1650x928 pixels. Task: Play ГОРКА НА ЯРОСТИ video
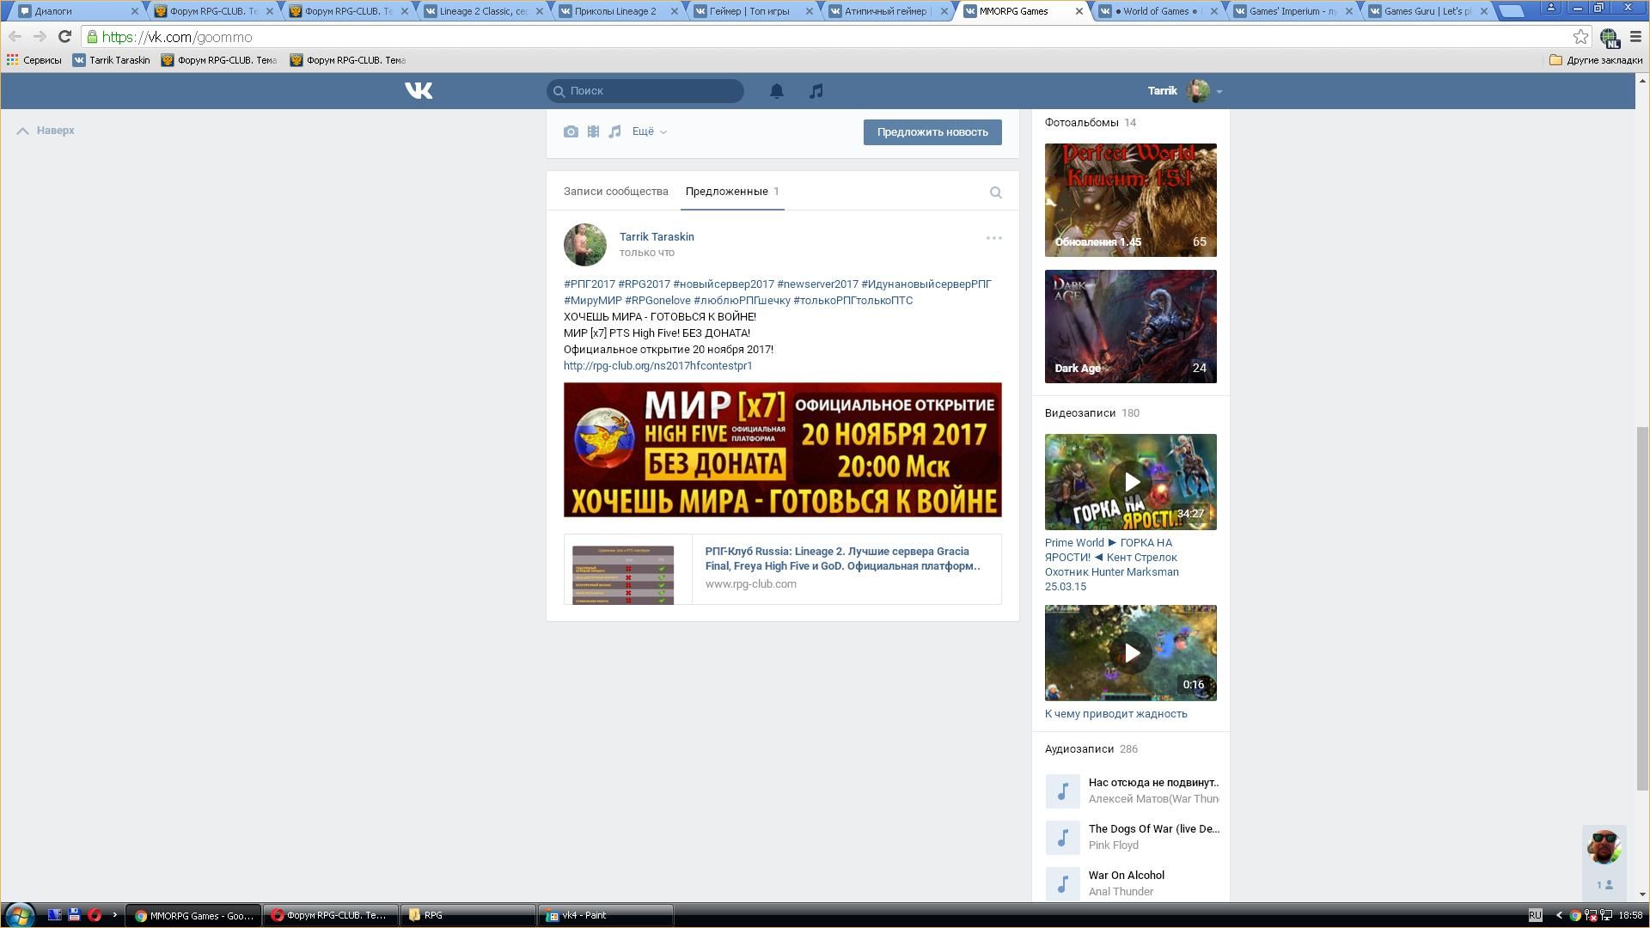(x=1130, y=482)
